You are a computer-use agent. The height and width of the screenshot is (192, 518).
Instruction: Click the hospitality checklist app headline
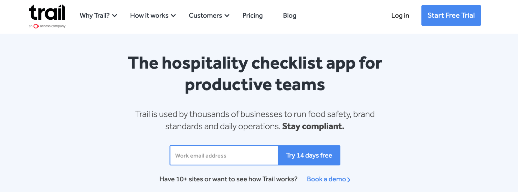255,74
